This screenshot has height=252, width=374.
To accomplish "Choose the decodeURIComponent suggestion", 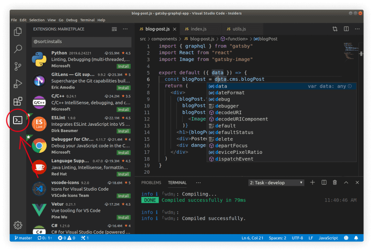I will click(281, 119).
